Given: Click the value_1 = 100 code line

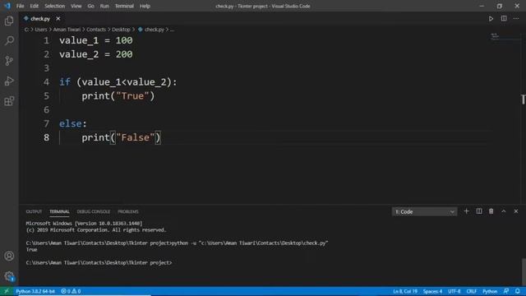Looking at the screenshot, I should click(96, 40).
